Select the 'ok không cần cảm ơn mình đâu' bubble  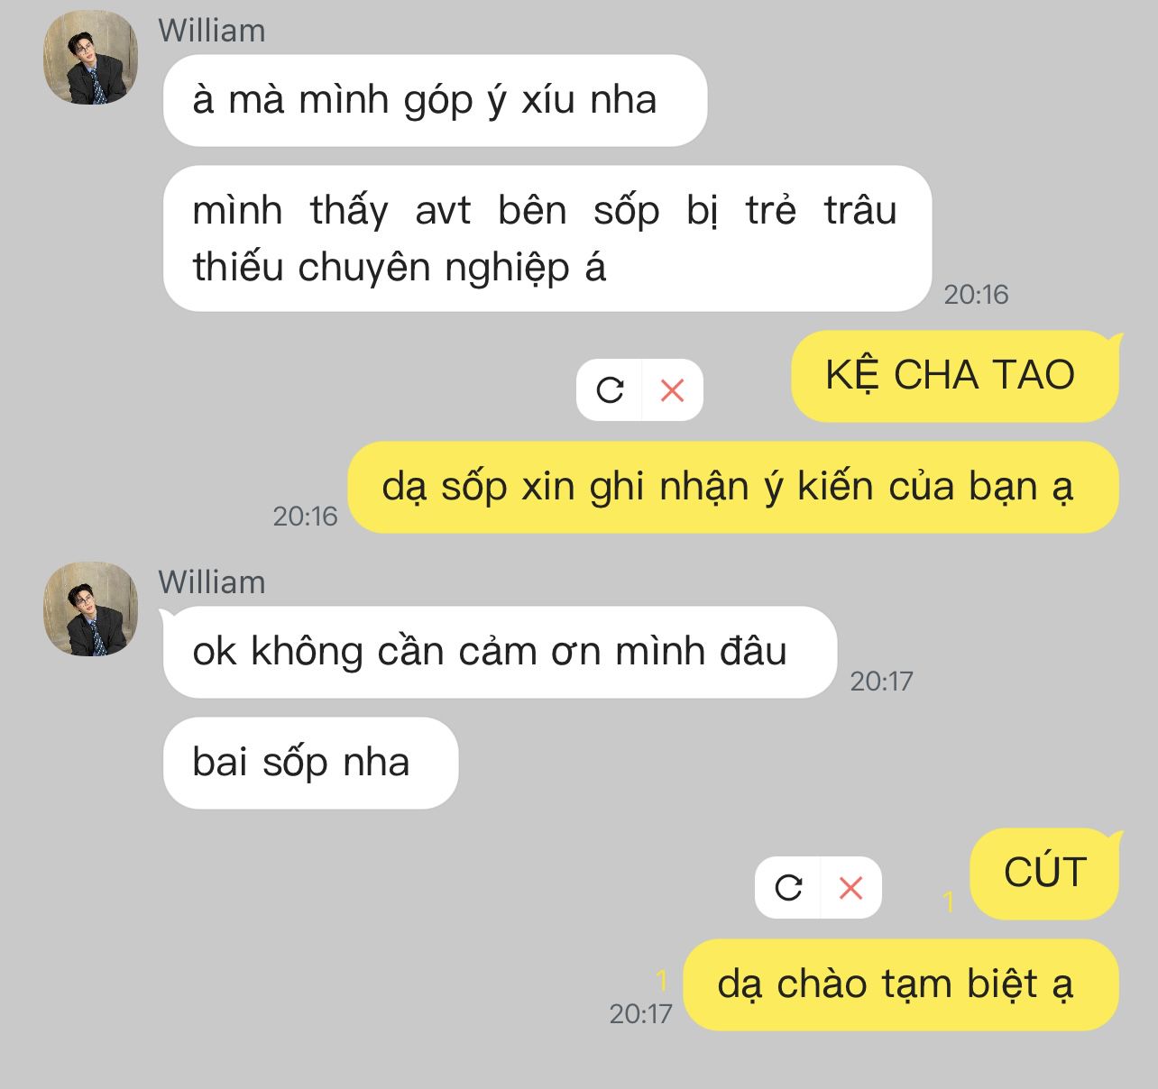click(500, 652)
